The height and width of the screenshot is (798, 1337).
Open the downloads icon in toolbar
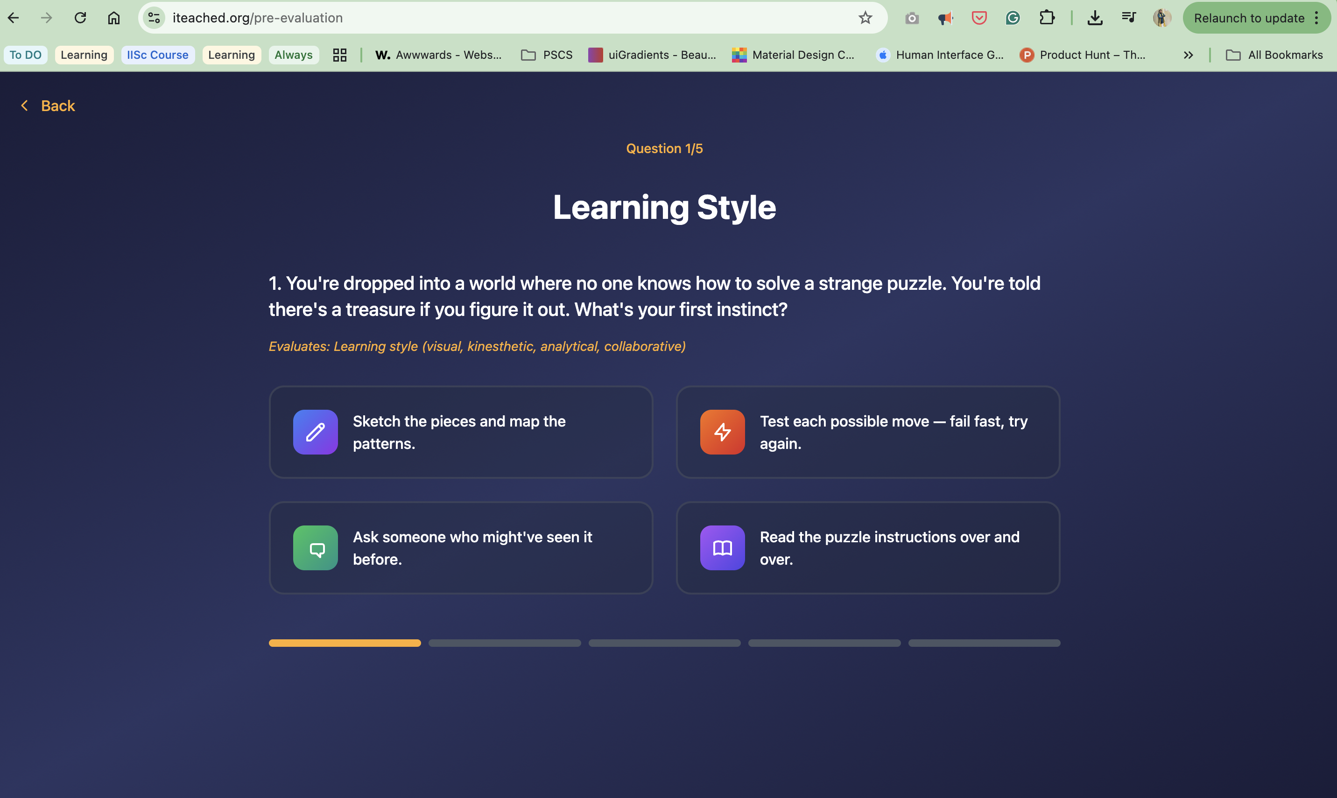[1094, 18]
